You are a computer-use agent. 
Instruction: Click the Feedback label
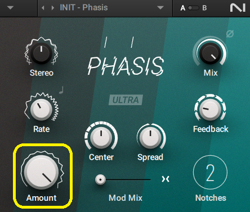tap(211, 129)
